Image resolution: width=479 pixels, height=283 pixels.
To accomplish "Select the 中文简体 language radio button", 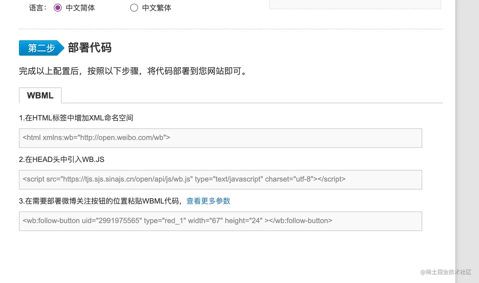I will 57,8.
